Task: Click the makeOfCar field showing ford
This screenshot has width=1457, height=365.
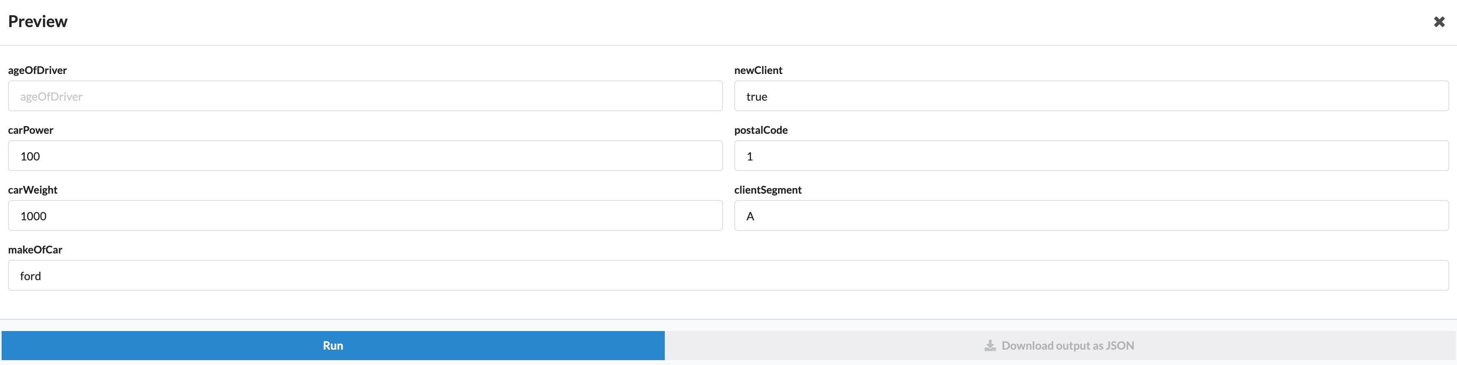Action: pos(729,276)
